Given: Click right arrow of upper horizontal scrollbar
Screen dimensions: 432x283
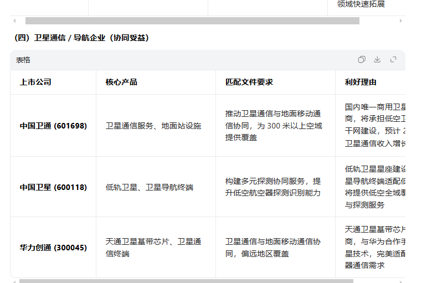Looking at the screenshot, I should 401,20.
